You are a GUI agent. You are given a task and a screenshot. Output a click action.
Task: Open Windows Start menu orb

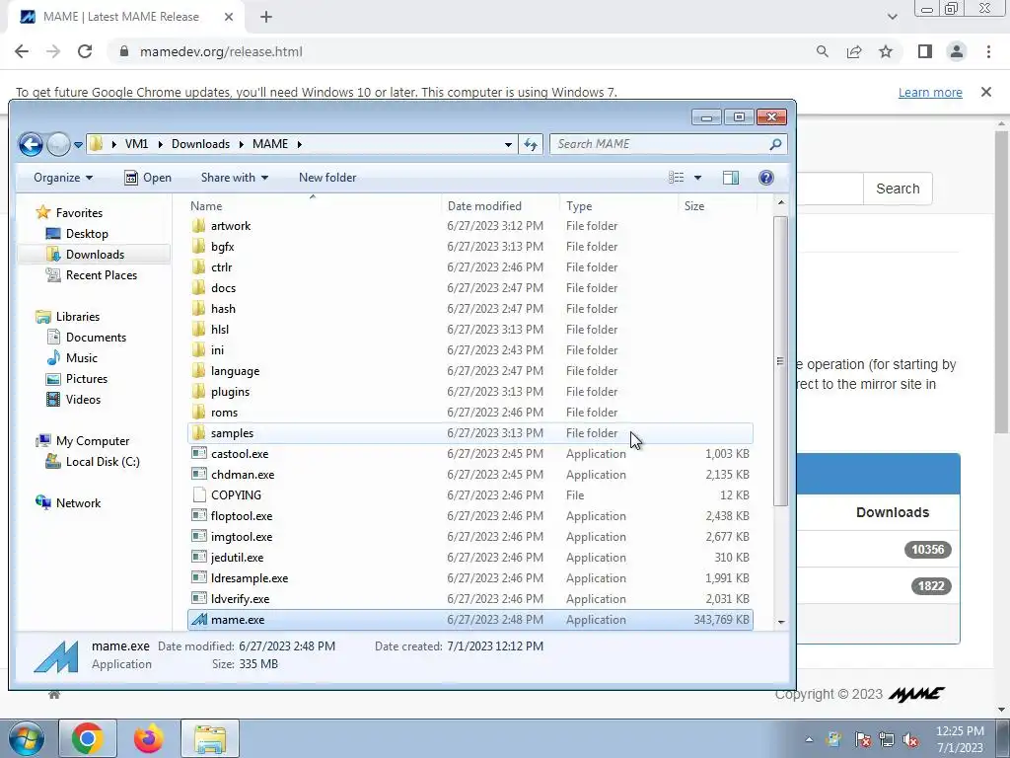26,738
